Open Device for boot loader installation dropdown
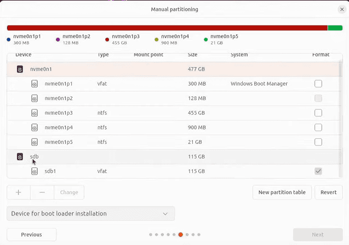Screen dimensions: 349x245 point(90,213)
